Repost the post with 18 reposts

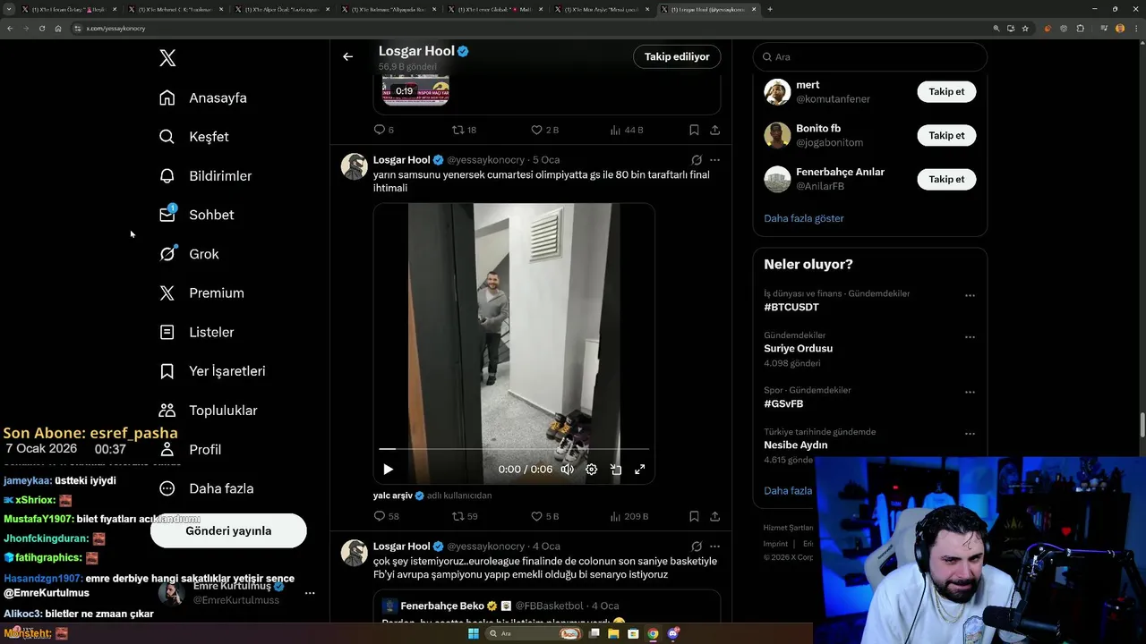pos(464,130)
